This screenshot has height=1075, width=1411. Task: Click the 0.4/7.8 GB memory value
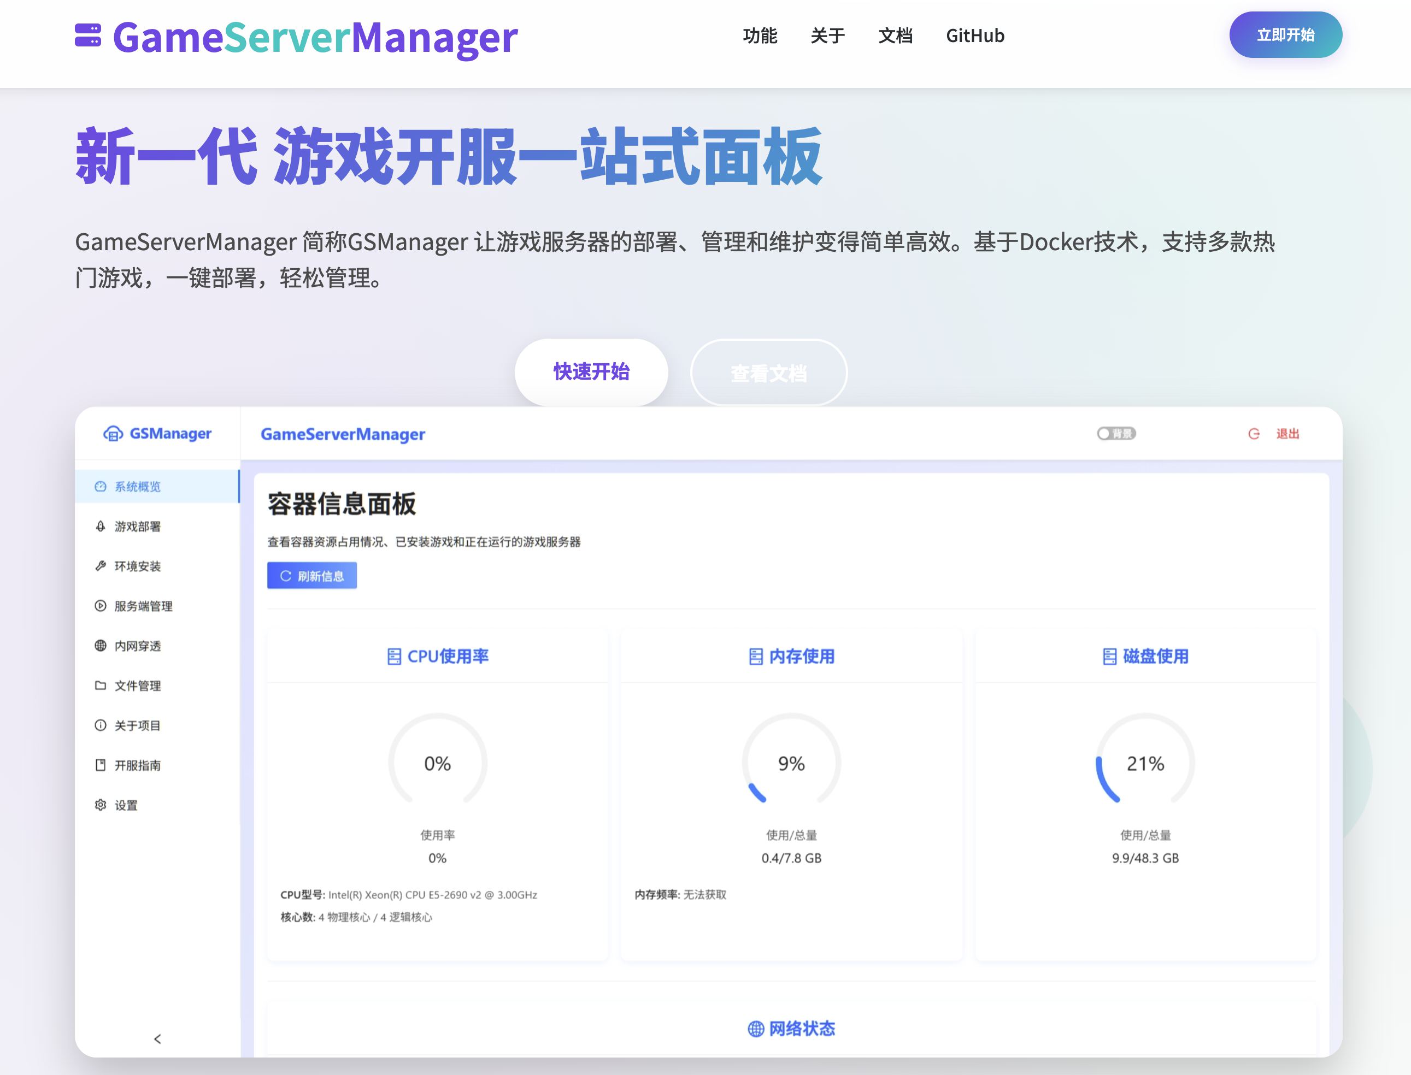[x=791, y=858]
